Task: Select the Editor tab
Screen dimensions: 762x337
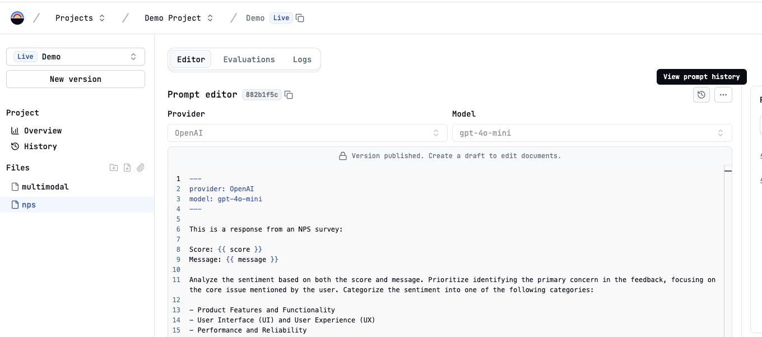Action: point(191,59)
